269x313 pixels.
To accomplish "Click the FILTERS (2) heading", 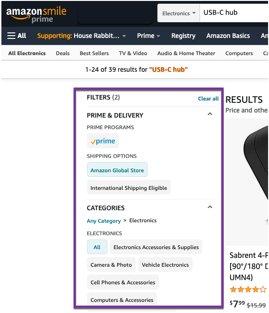I will 103,97.
